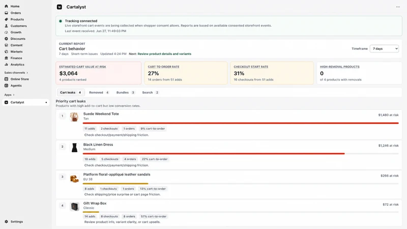Viewport: 407px width, 229px height.
Task: Open the Suede Weekend Tote thumbnail
Action: tap(74, 117)
